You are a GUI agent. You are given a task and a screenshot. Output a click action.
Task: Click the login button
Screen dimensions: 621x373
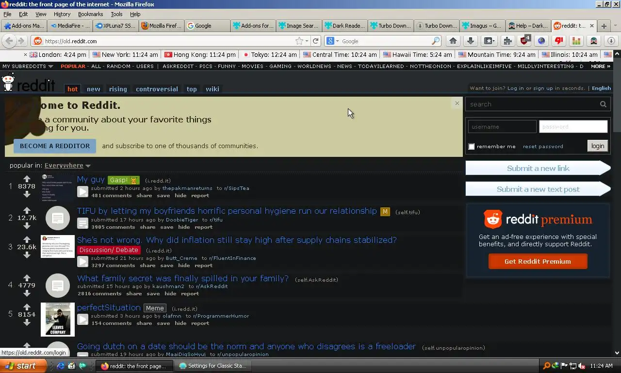(x=598, y=146)
